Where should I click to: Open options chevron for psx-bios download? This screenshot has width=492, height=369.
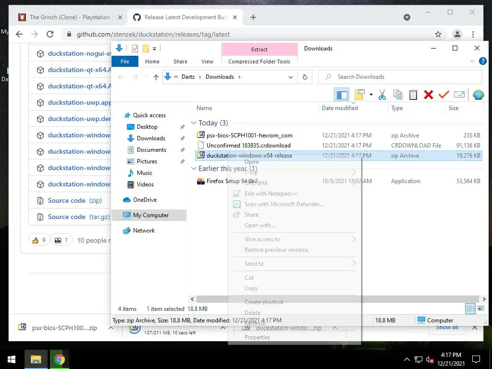coord(111,328)
